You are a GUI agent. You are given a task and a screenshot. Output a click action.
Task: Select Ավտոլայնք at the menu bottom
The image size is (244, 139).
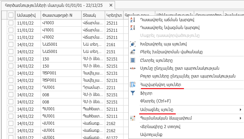(x=151, y=134)
